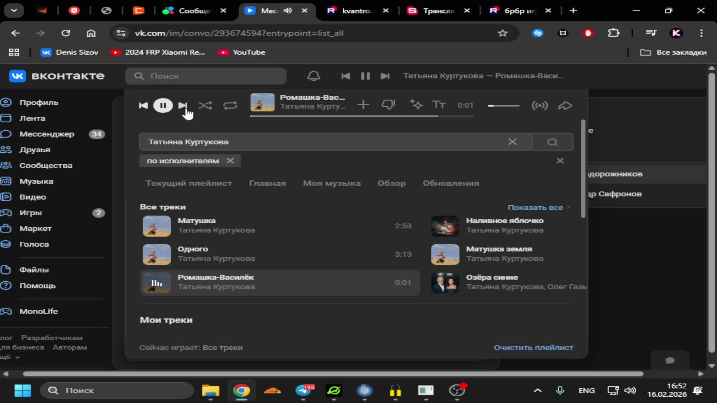Open the browser extensions puzzle icon
717x403 pixels.
(x=613, y=33)
